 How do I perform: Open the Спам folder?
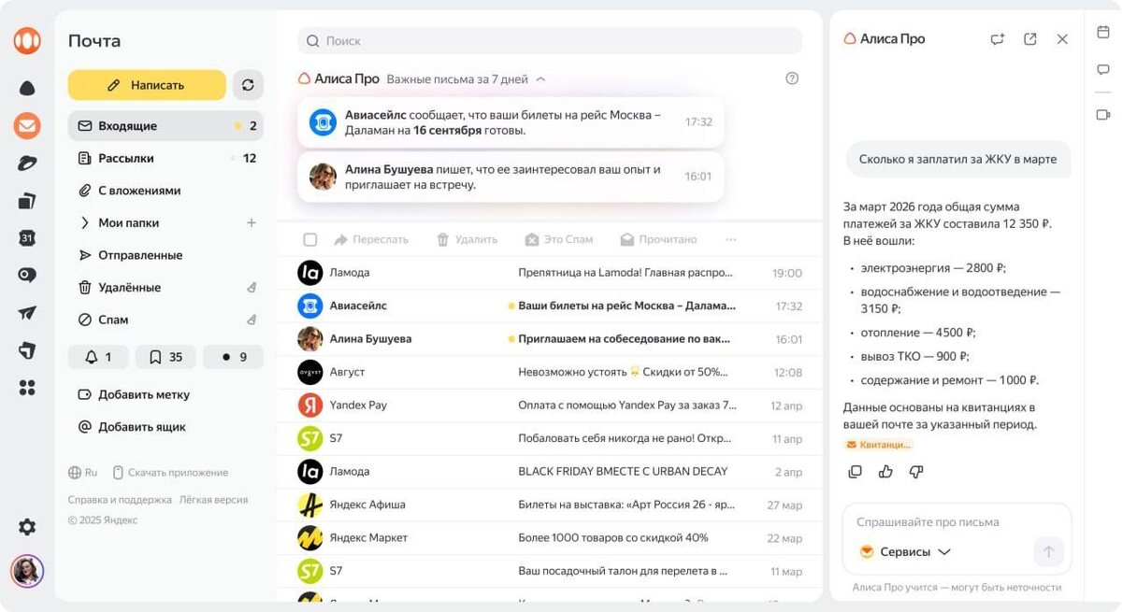point(165,320)
